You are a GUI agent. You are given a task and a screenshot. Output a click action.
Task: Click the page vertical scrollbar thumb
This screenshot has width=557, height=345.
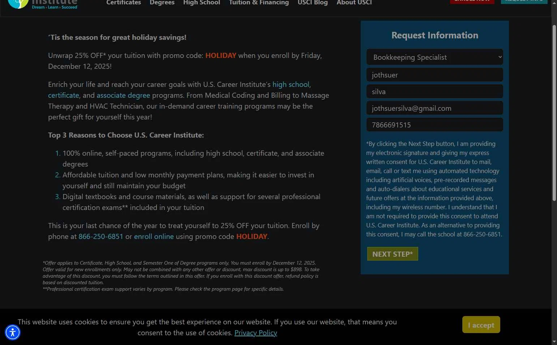click(554, 113)
